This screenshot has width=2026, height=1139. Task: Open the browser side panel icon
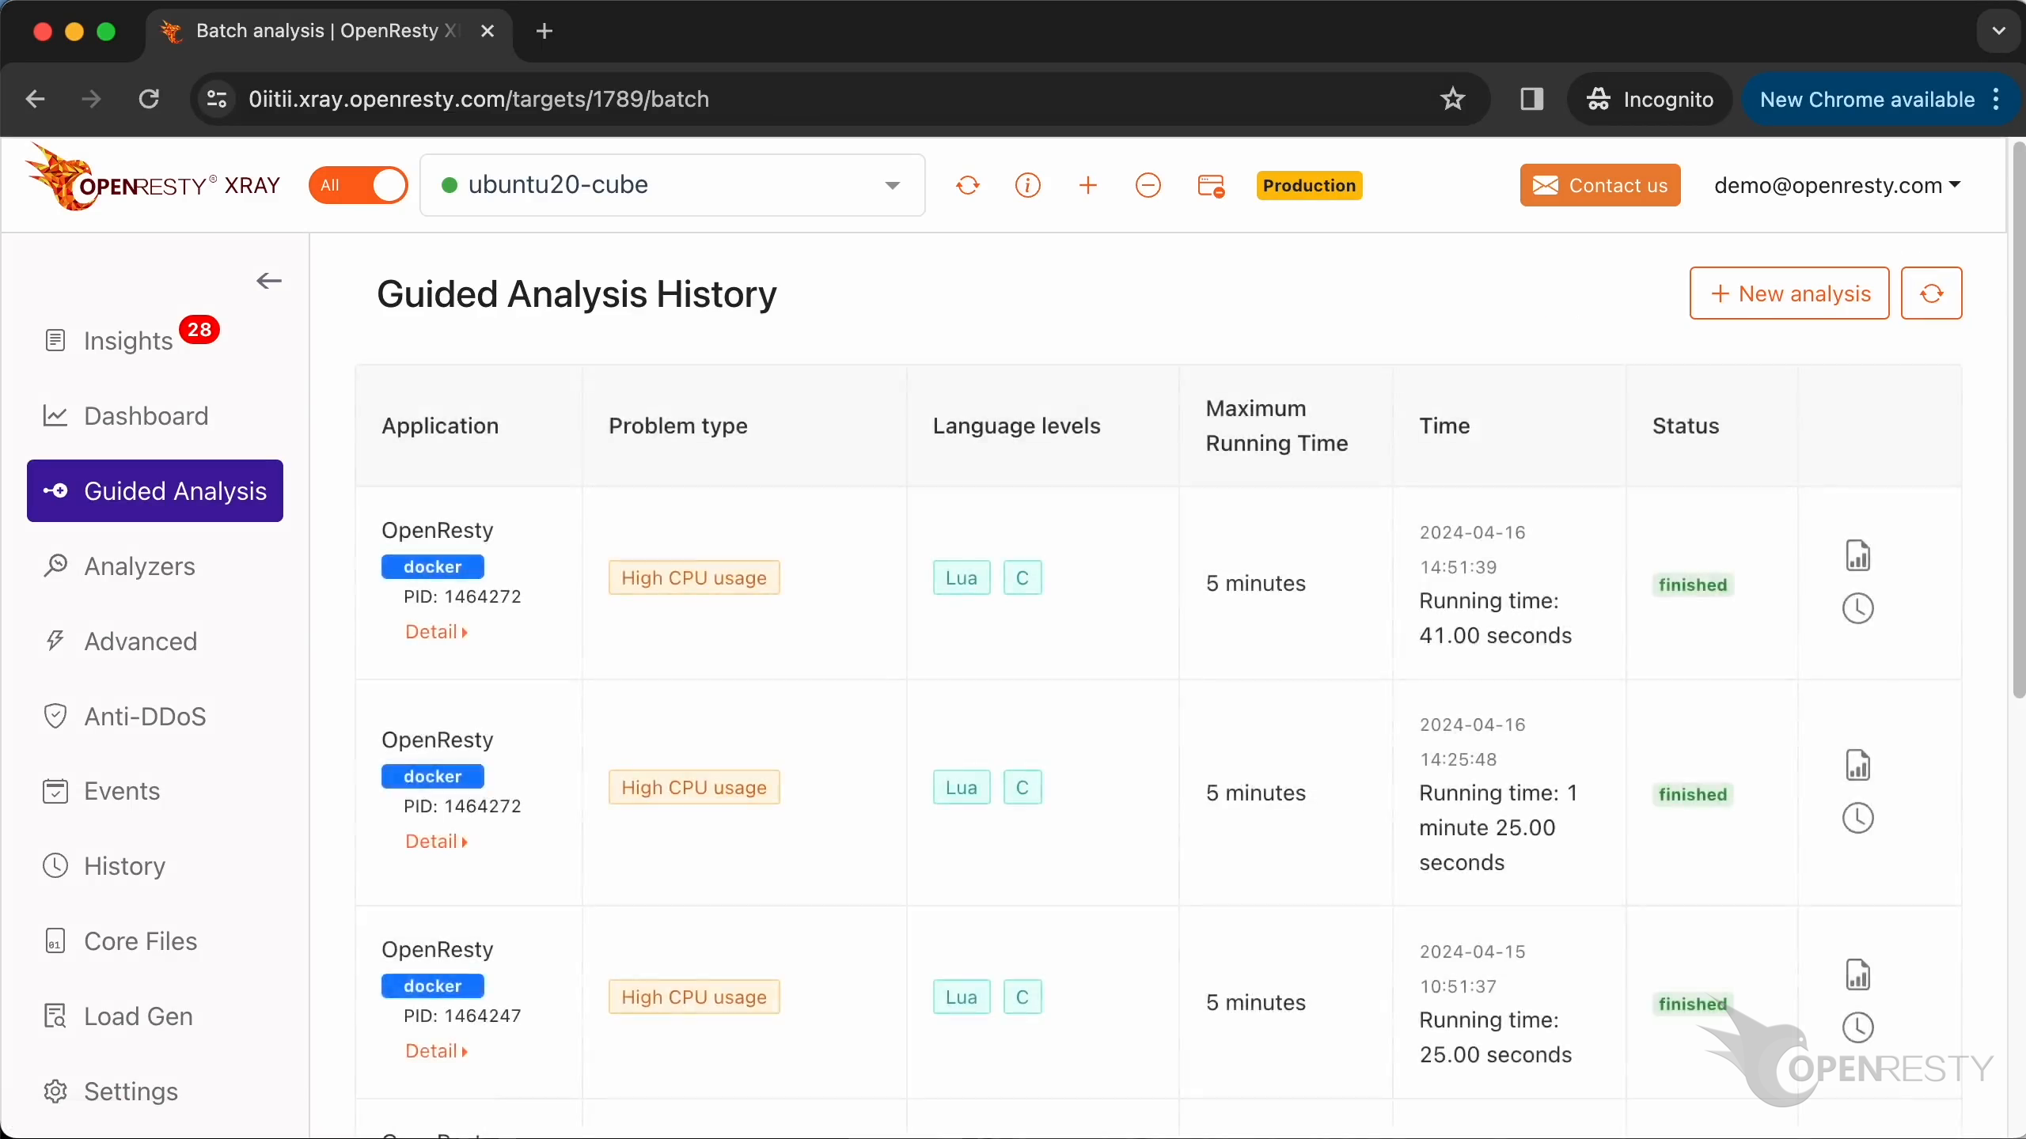pyautogui.click(x=1531, y=99)
